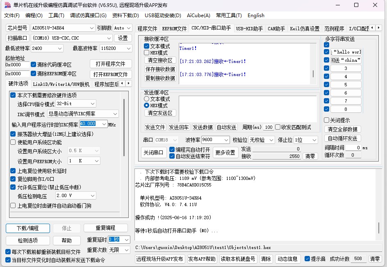The image size is (387, 267).
Task: Click the 周期(ms) 100 input field
Action: point(268,127)
